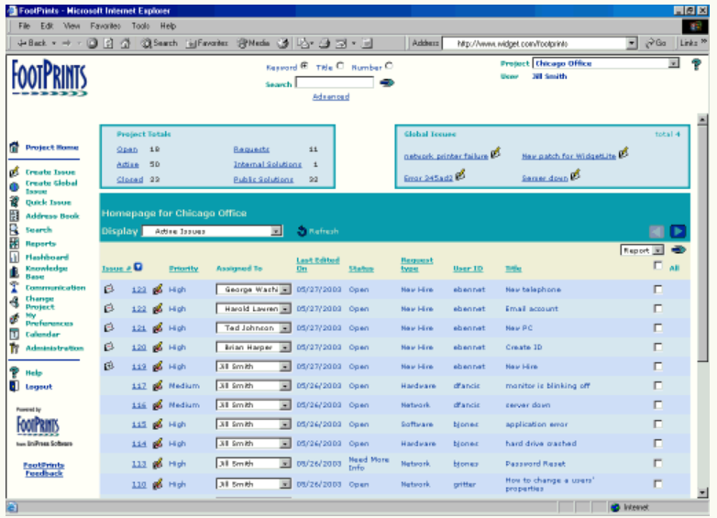Click the Create Issue sidebar icon
Image resolution: width=717 pixels, height=518 pixels.
(15, 171)
